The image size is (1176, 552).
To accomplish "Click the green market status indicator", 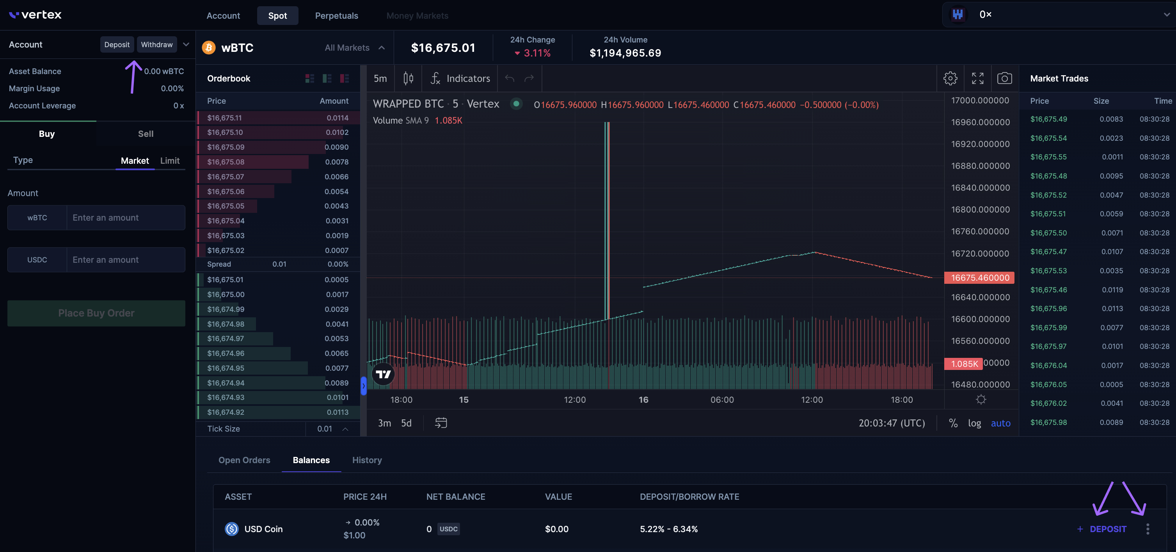I will coord(516,104).
